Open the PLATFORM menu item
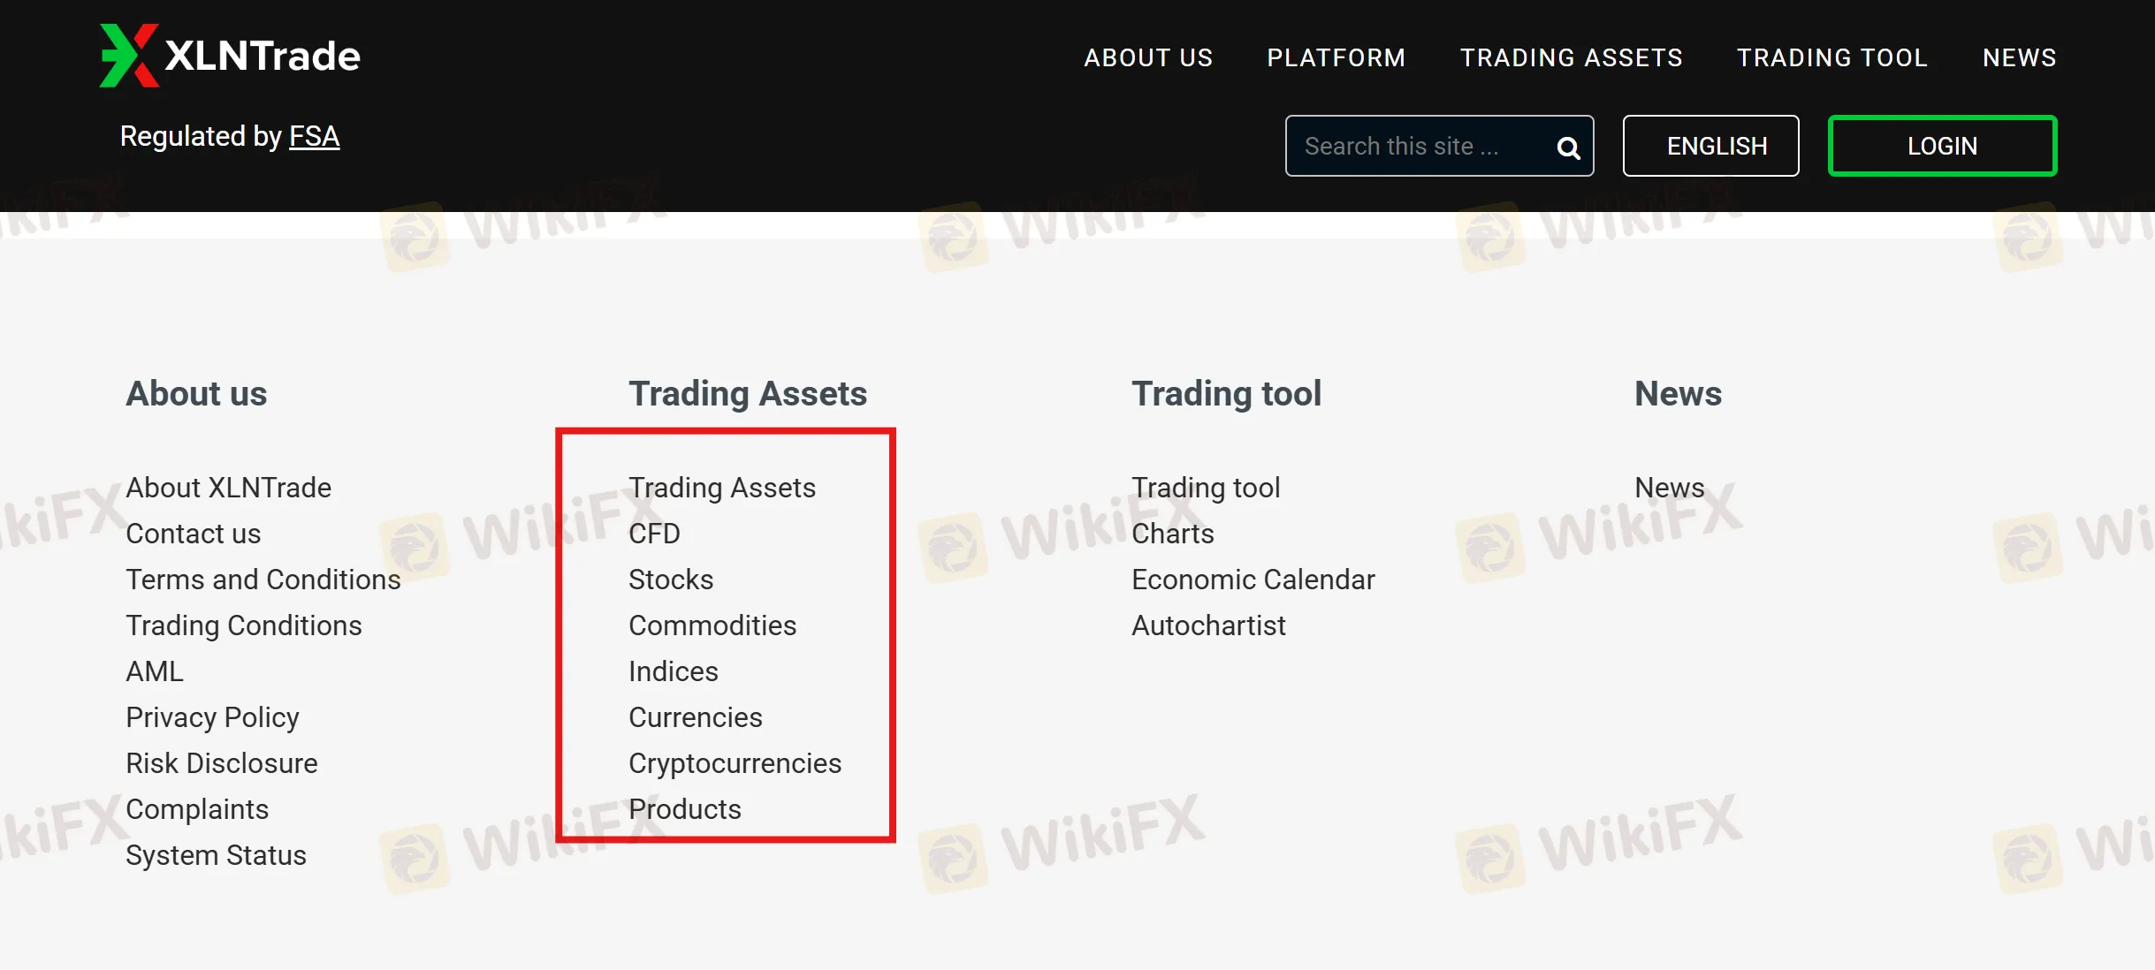The image size is (2155, 970). click(x=1336, y=57)
